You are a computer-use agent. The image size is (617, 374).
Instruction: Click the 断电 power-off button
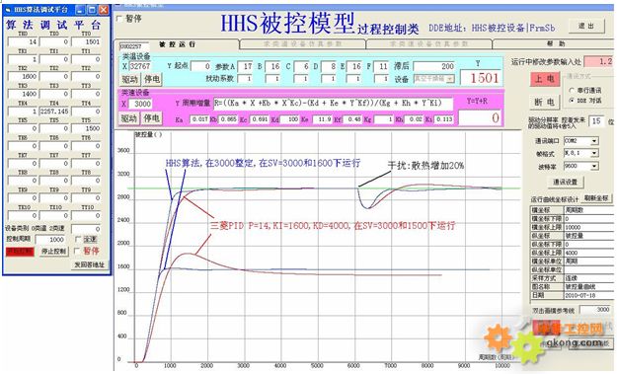tap(545, 103)
